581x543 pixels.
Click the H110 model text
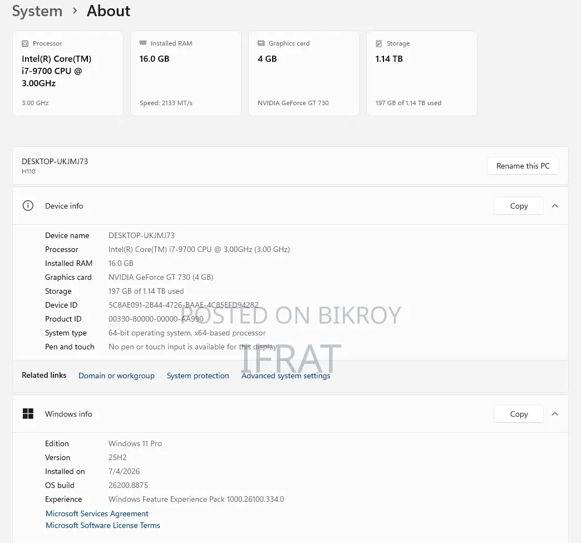tap(28, 171)
